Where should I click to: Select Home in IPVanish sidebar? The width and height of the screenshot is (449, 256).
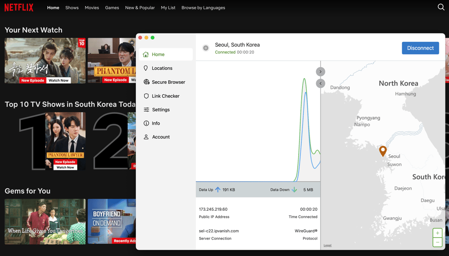166,54
